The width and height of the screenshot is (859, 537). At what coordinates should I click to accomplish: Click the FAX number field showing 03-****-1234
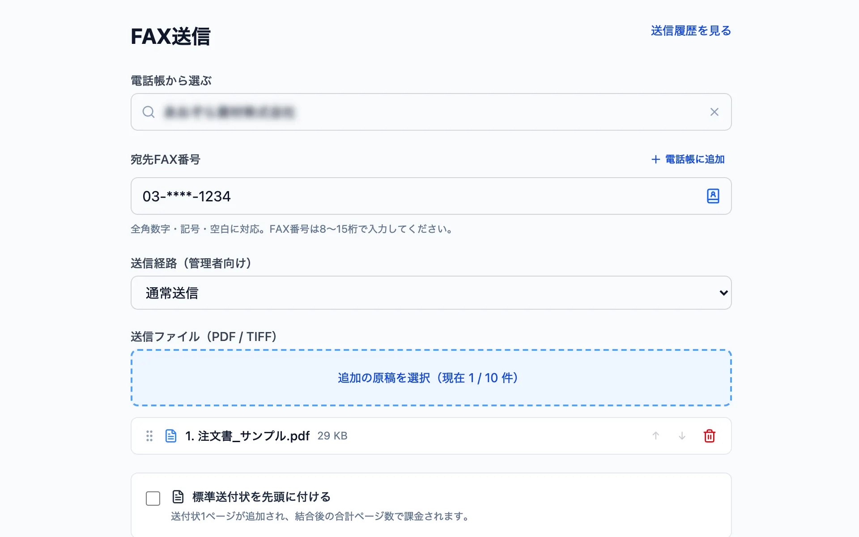click(x=431, y=196)
